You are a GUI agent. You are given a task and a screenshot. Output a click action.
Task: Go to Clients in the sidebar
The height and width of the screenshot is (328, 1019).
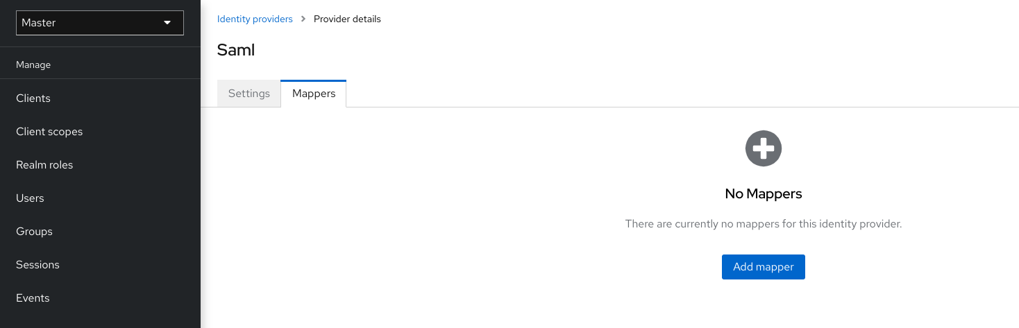[33, 98]
